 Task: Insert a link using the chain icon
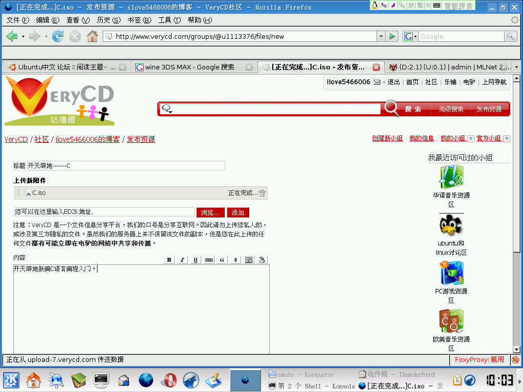point(209,260)
